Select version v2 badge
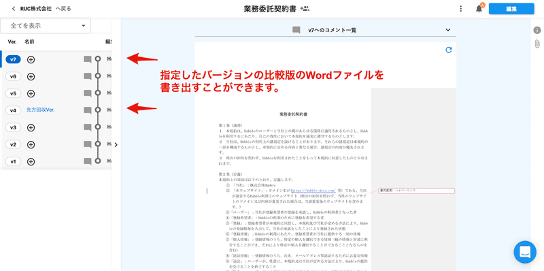This screenshot has width=544, height=271. (x=13, y=144)
